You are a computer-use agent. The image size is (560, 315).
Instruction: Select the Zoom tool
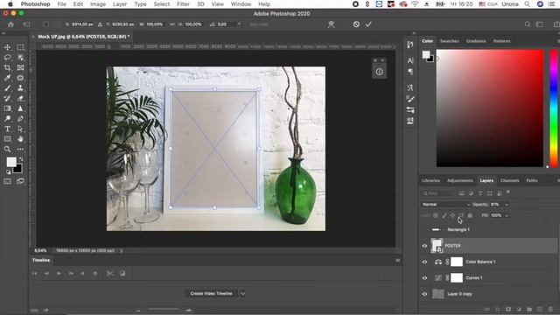pos(7,149)
